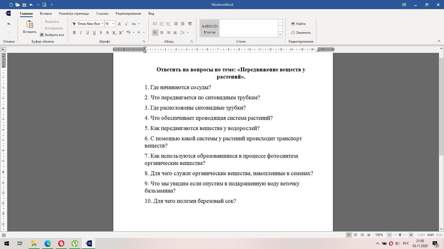
Task: Click the superscript icon
Action: pyautogui.click(x=121, y=33)
